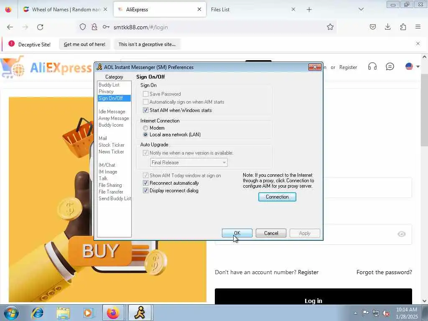Open the Save to Pocket icon

tap(372, 27)
